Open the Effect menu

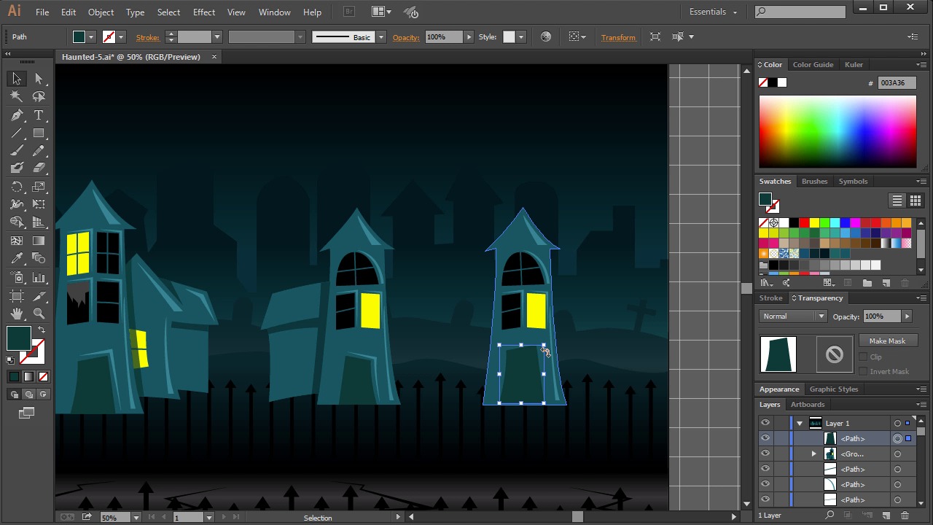click(x=203, y=12)
